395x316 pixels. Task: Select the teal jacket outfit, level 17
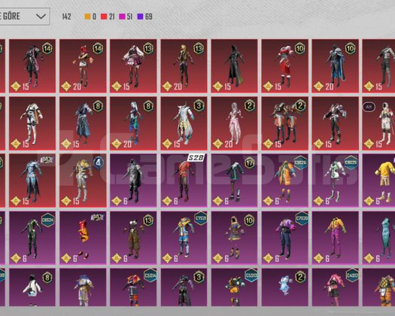point(234,181)
